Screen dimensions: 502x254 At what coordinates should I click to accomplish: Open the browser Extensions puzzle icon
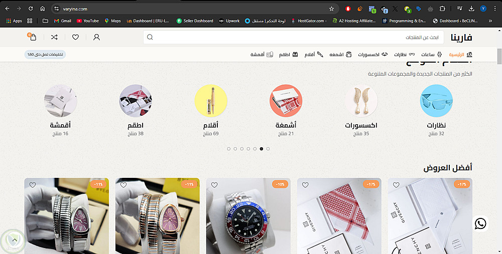coord(442,9)
